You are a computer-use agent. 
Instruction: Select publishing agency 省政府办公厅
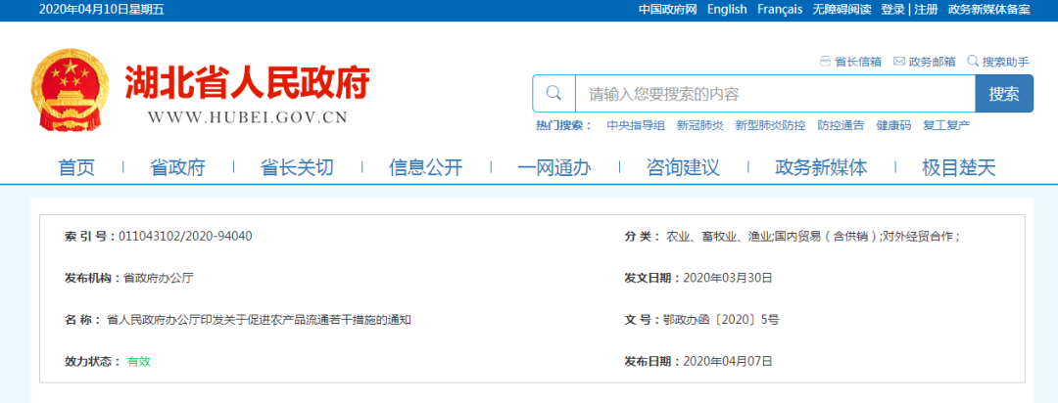point(160,278)
